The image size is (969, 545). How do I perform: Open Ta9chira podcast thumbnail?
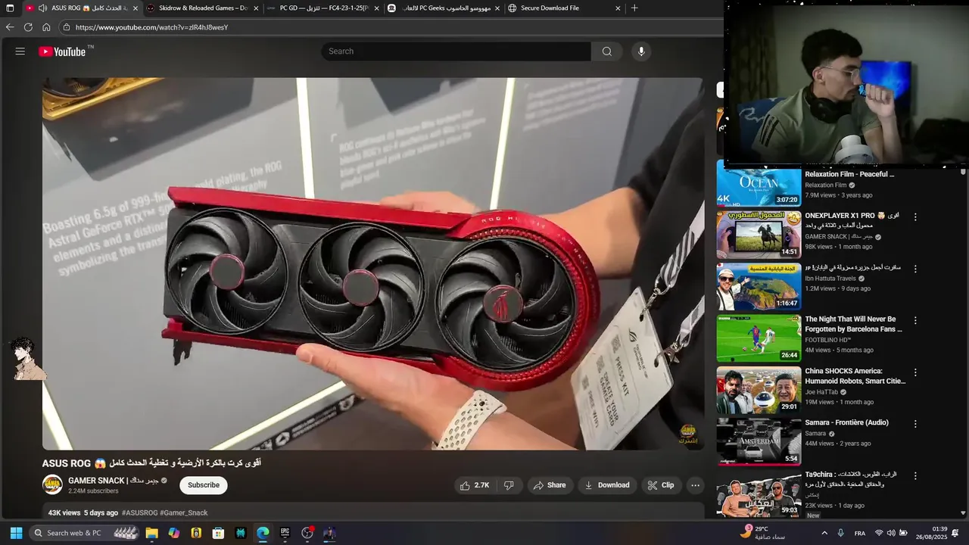point(759,494)
